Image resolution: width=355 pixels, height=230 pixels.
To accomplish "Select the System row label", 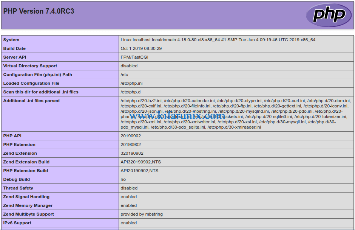I will pyautogui.click(x=11, y=40).
